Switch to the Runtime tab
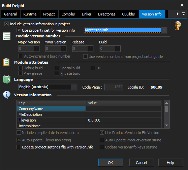Viewport: 188px width, 170px height. coord(30,14)
